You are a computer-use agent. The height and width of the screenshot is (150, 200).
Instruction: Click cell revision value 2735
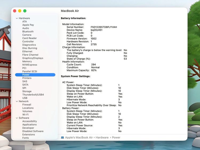94,44
